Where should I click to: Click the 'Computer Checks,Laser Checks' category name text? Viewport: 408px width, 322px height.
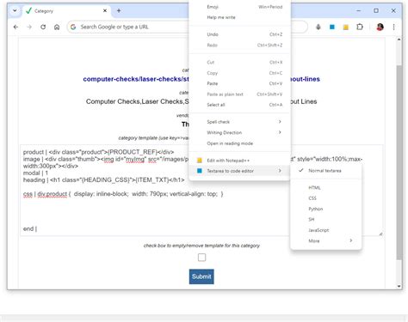[x=138, y=101]
